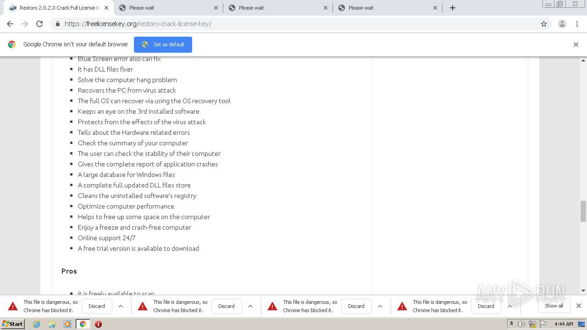Set Chrome as default browser
The width and height of the screenshot is (587, 330).
click(x=163, y=44)
